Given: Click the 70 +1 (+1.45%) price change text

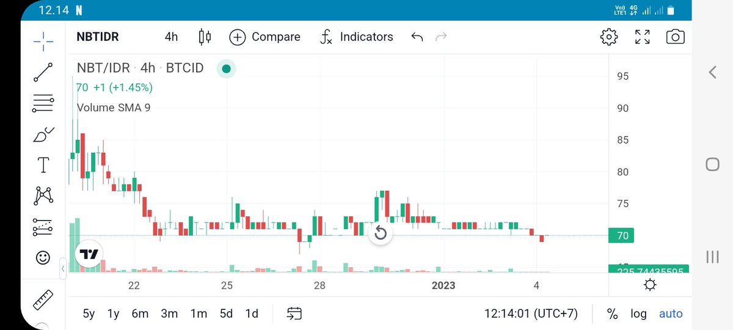Looking at the screenshot, I should (114, 87).
